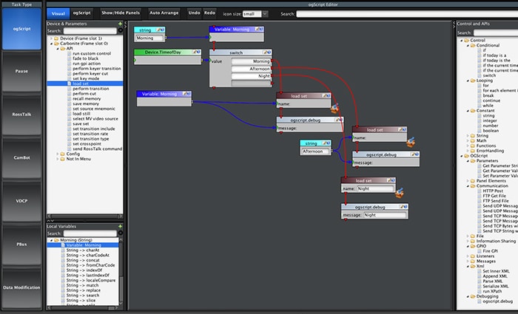The height and width of the screenshot is (314, 518).
Task: Switch to the Visual tab
Action: [58, 13]
